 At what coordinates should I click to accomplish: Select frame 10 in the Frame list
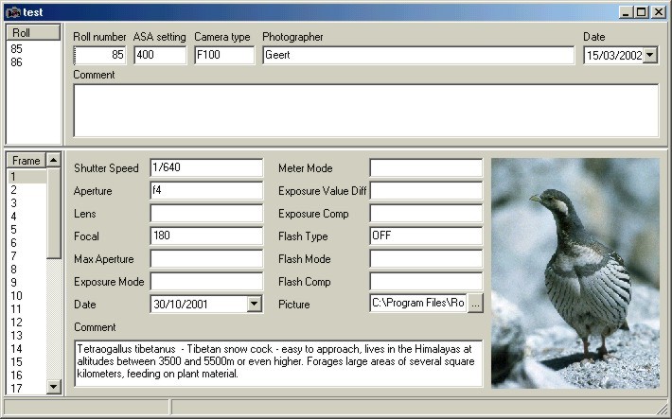click(x=27, y=296)
